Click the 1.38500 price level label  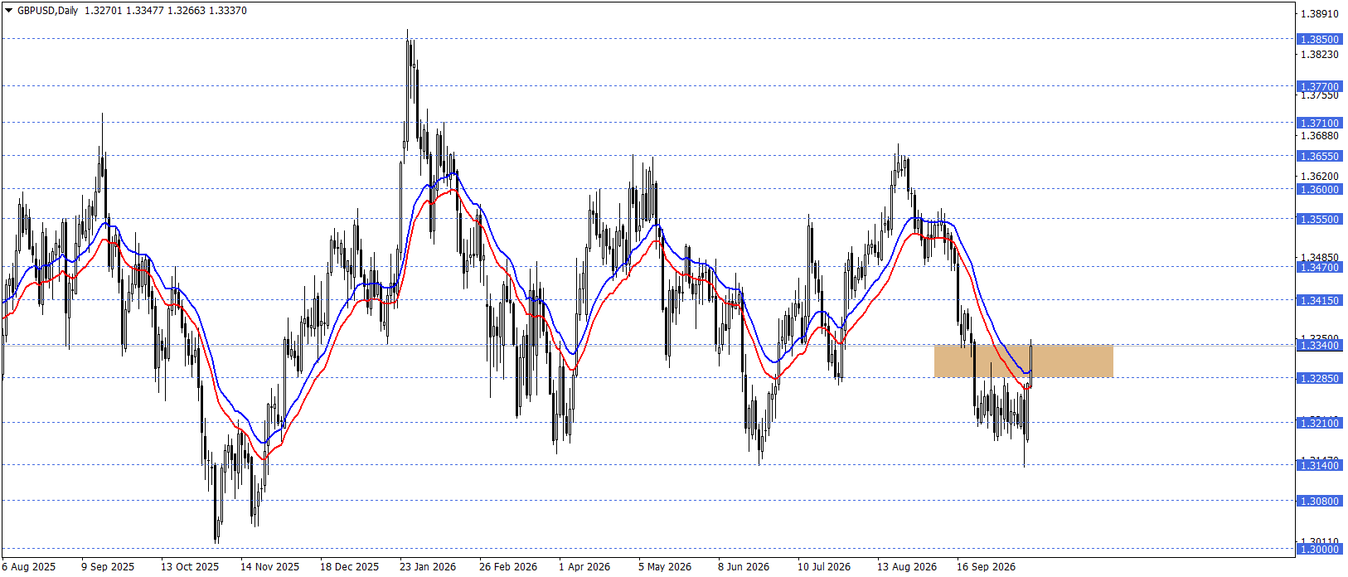pos(1319,39)
